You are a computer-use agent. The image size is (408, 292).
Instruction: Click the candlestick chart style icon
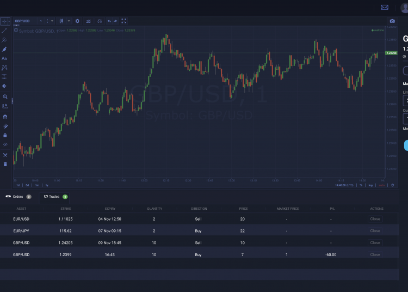(61, 21)
